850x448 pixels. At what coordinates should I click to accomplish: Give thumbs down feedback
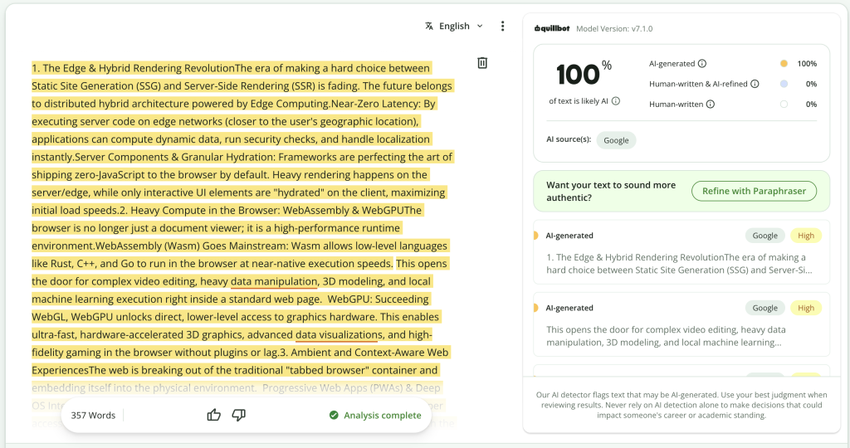tap(238, 415)
